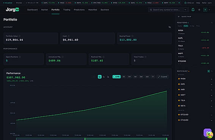This screenshot has height=140, width=215.
Task: Click info icon beside Unrealized P&L
Action: [x=63, y=57]
